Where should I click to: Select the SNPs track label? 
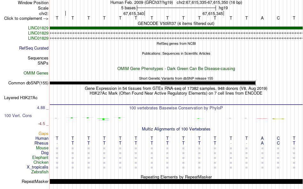pos(43,63)
